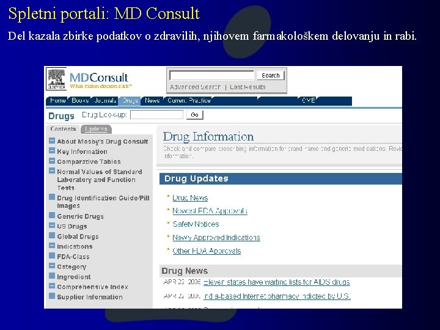Screen dimensions: 440x330
Task: Click the Drug Updates section header
Action: click(x=280, y=178)
